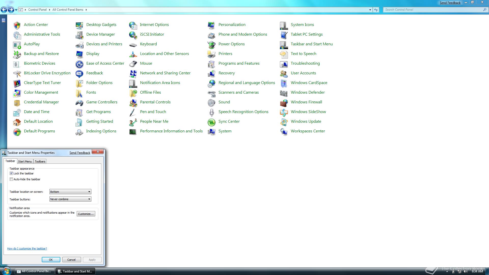Click Send Feedback link in properties dialog
This screenshot has width=489, height=275.
coord(80,153)
